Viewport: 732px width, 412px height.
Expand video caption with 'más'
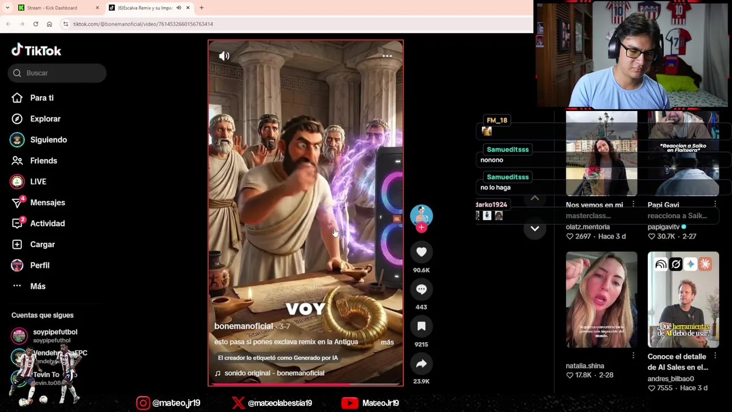(x=387, y=342)
